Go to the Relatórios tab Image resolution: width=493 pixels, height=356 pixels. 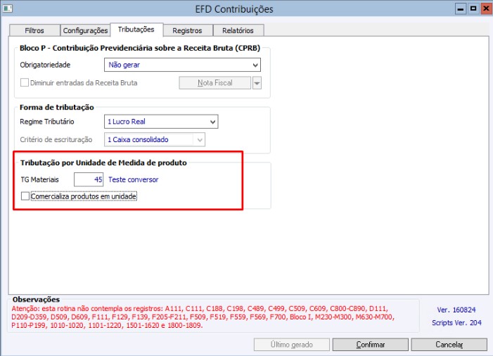pos(238,30)
